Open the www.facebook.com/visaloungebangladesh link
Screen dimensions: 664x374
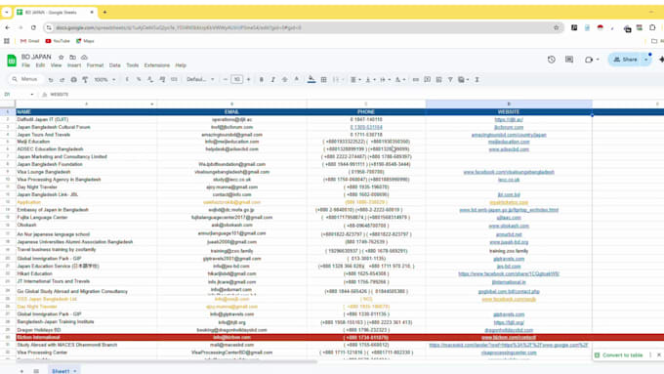509,172
